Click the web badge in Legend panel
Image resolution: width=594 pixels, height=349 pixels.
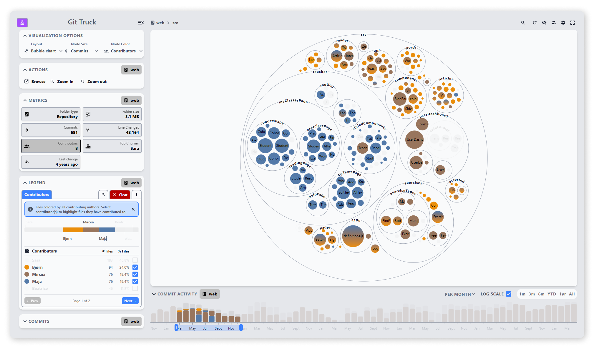[131, 183]
